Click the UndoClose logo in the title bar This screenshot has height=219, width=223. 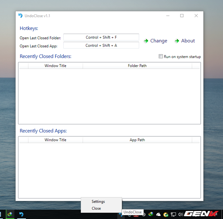(21, 16)
